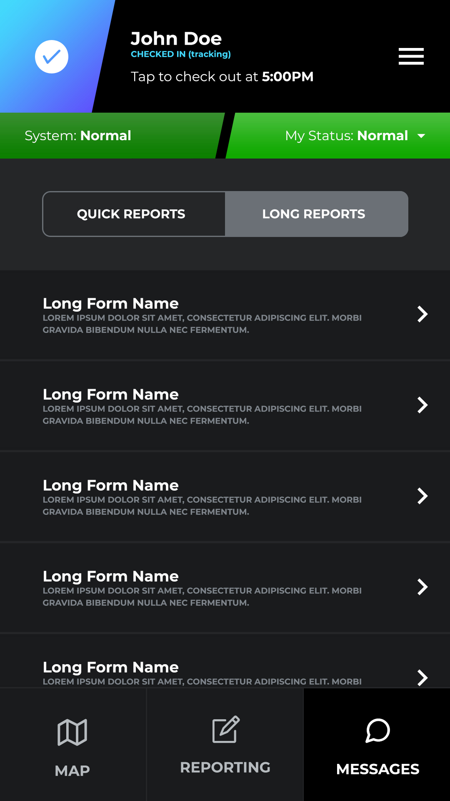Open third Long Form Name chevron

coord(422,496)
